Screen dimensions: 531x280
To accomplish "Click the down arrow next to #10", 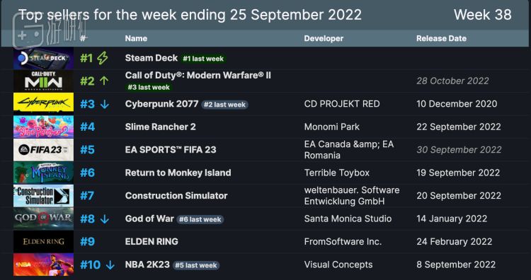I will 110,264.
